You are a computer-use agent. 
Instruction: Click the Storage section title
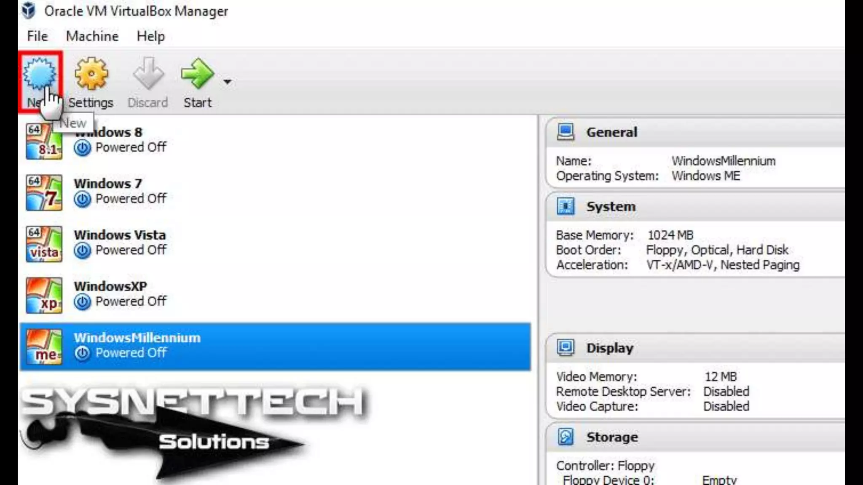(612, 437)
